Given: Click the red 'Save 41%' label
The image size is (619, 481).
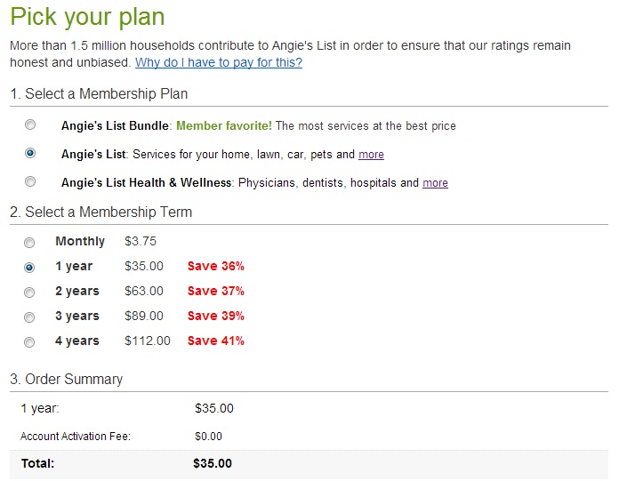Looking at the screenshot, I should coord(215,341).
